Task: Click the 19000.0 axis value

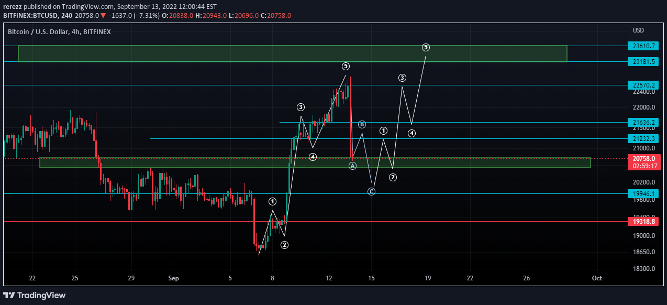Action: coord(644,236)
